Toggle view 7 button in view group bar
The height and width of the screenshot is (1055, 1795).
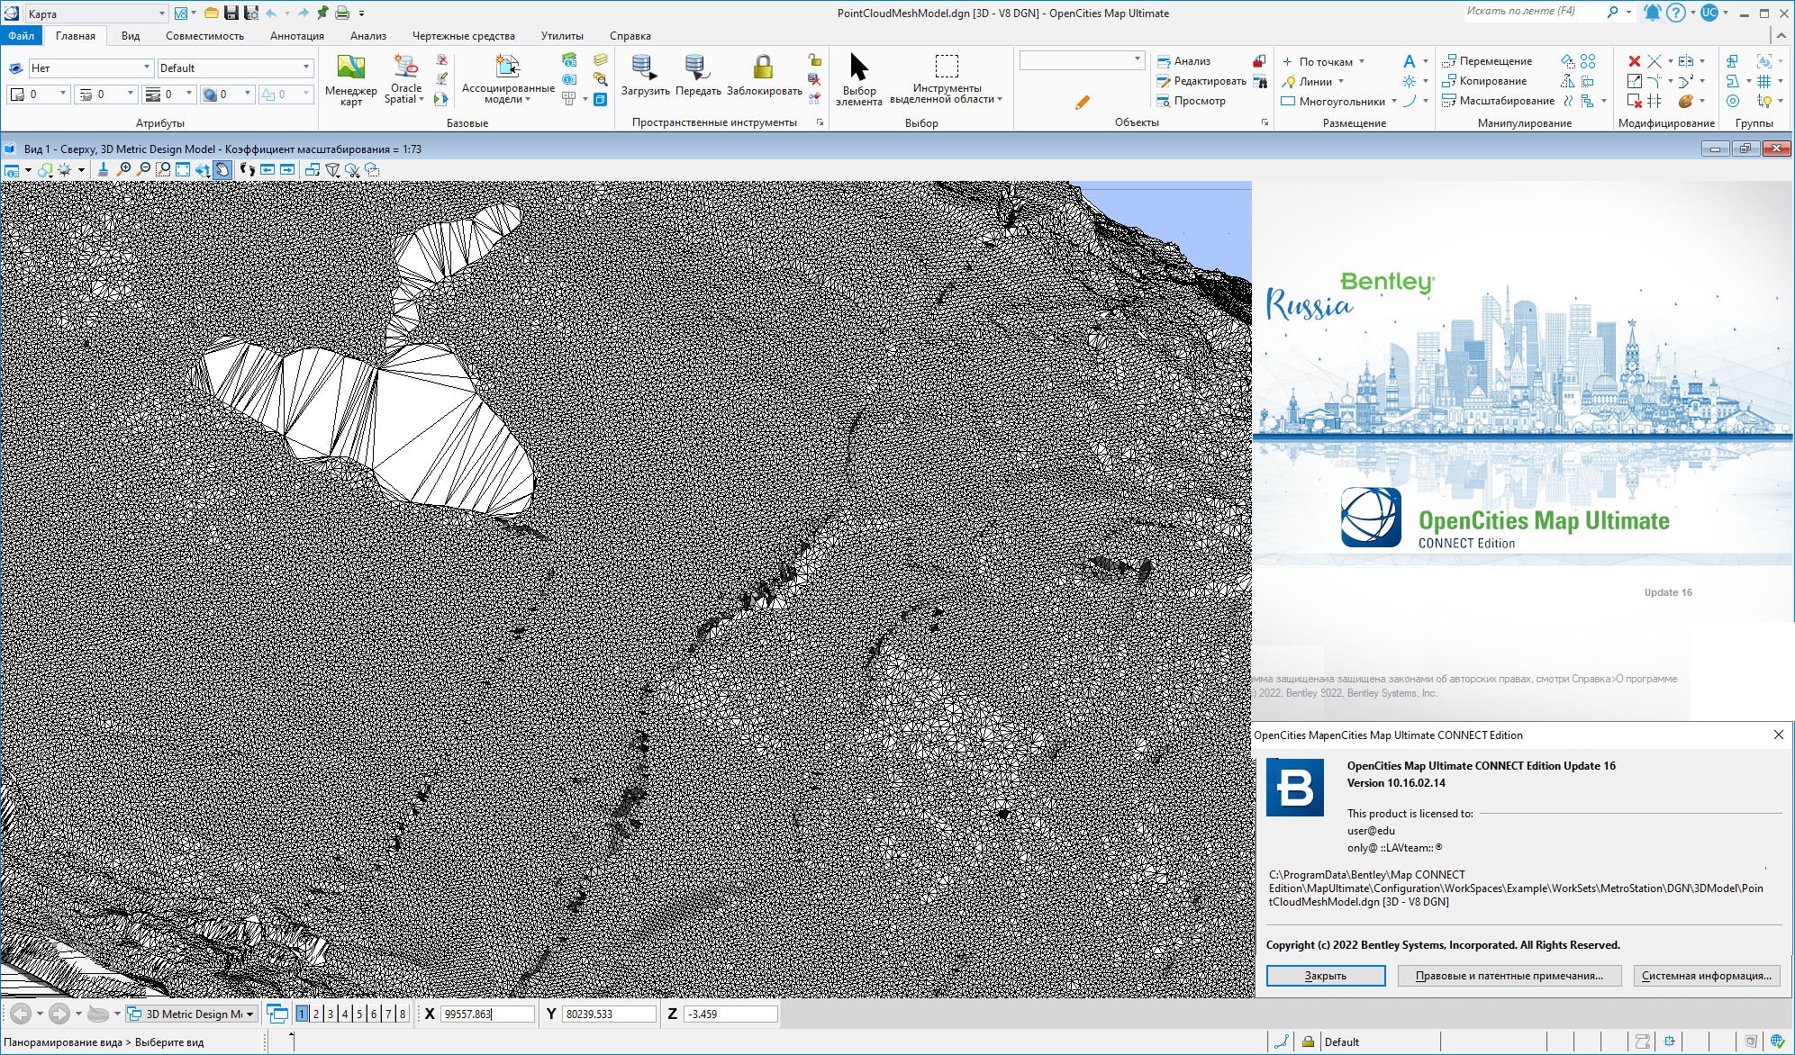(388, 1014)
